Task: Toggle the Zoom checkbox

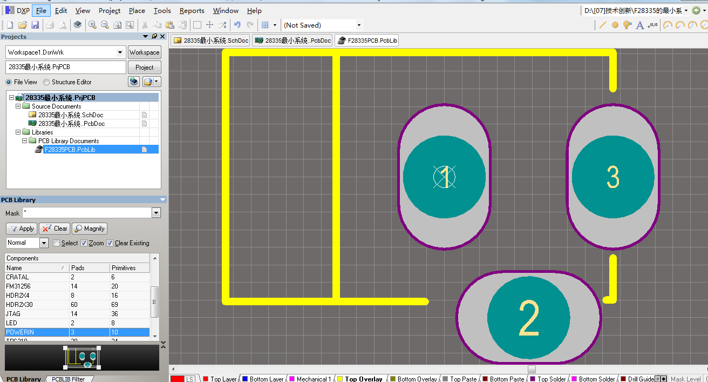Action: 84,243
